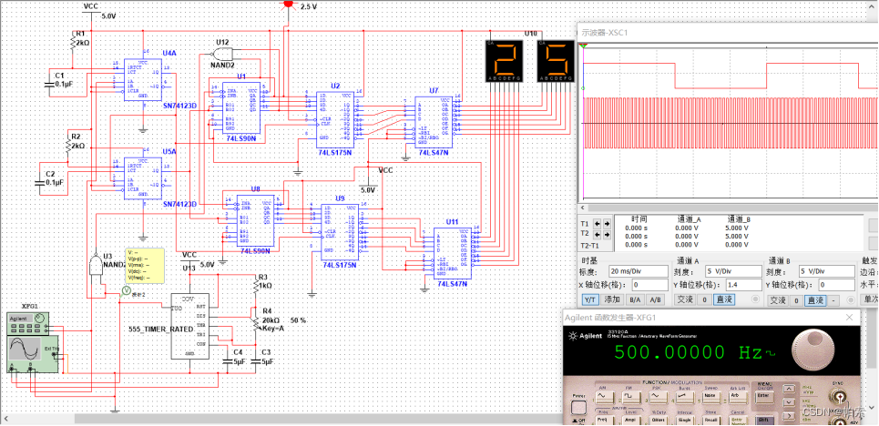Click the 单次 (Single) trigger button
The width and height of the screenshot is (879, 426).
tap(870, 299)
